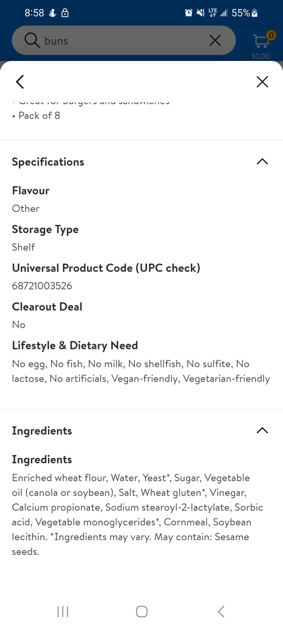Viewport: 283px width, 629px height.
Task: Collapse the Specifications section
Action: [262, 162]
